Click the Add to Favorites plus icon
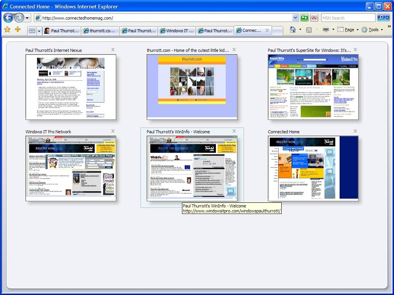This screenshot has height=295, width=394. coord(17,30)
